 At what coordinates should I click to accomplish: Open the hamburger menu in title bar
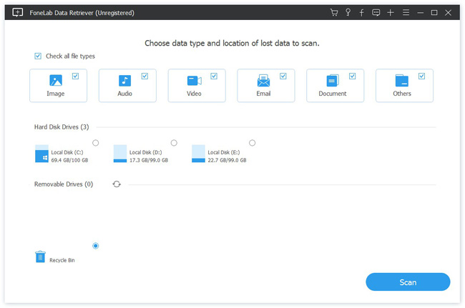click(406, 13)
